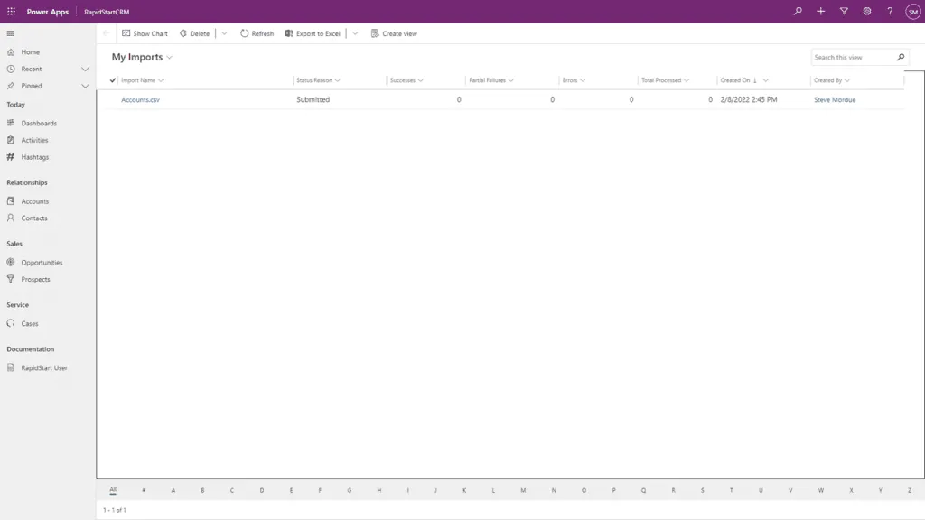Screen dimensions: 925x520
Task: Expand the Recent section chevron
Action: pyautogui.click(x=86, y=69)
